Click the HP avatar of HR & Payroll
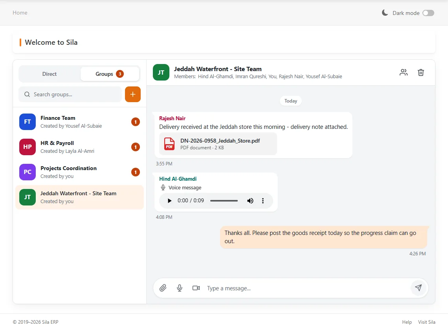The width and height of the screenshot is (448, 330). pyautogui.click(x=28, y=147)
